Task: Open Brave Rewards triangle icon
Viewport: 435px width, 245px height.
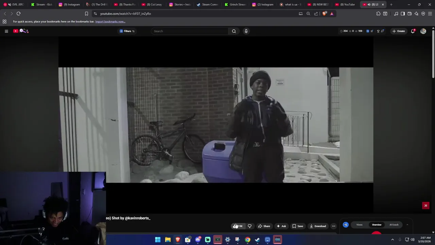Action: point(332,14)
